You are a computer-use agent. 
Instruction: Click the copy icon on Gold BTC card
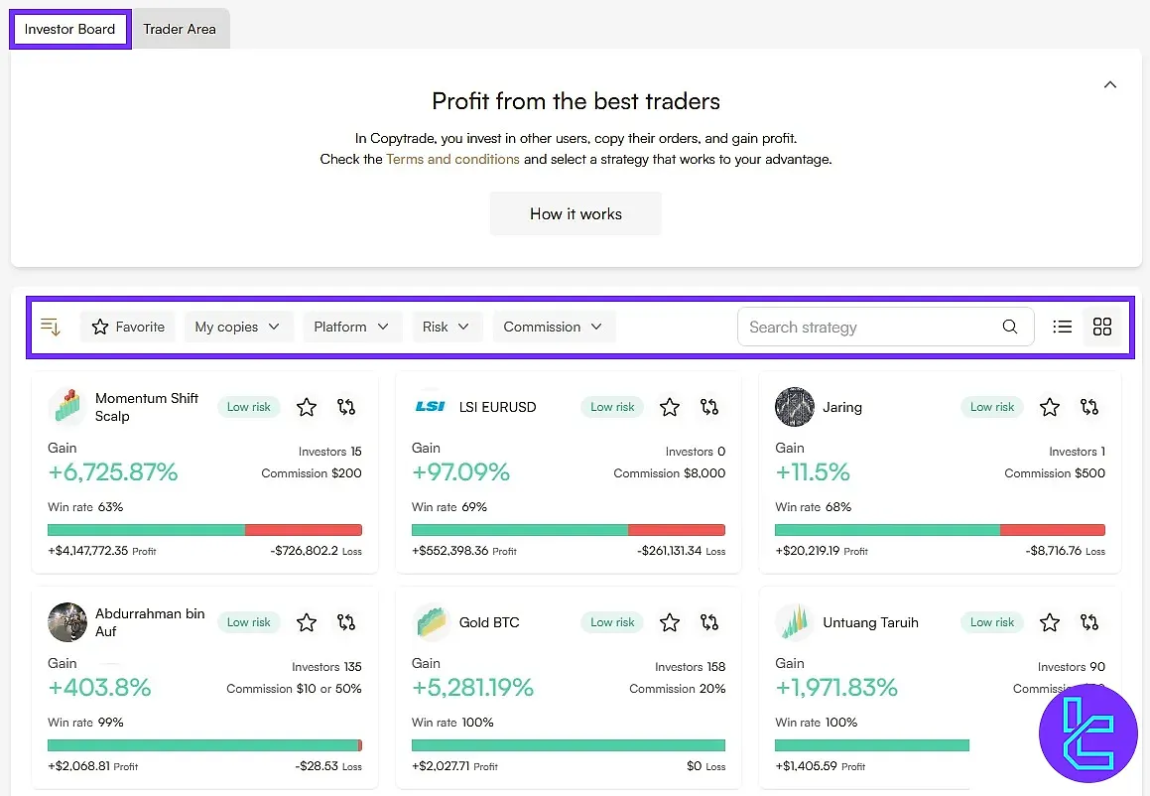(x=708, y=622)
